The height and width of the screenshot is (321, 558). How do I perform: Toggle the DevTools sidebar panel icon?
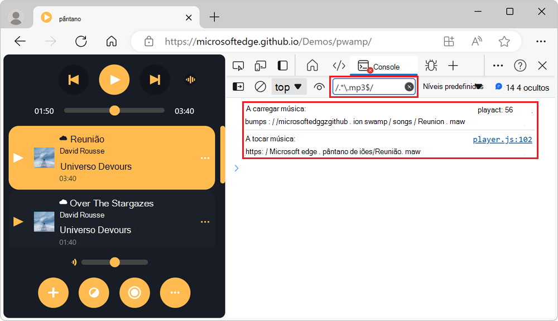click(x=282, y=65)
